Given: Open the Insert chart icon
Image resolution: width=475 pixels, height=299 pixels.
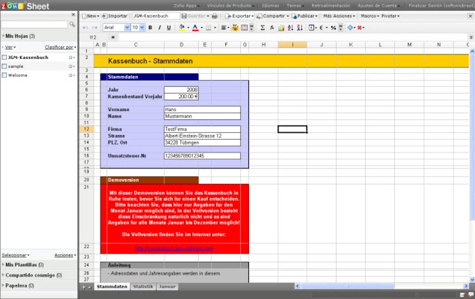Looking at the screenshot, I should [281, 27].
